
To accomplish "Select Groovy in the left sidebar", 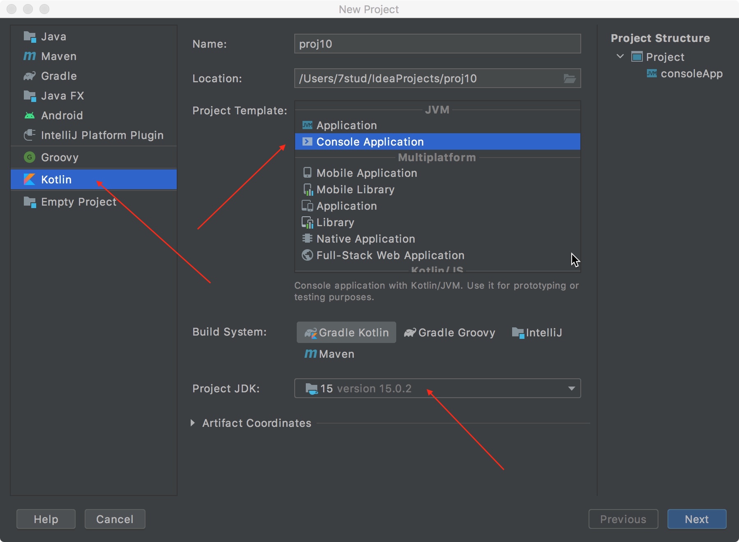I will coord(60,158).
